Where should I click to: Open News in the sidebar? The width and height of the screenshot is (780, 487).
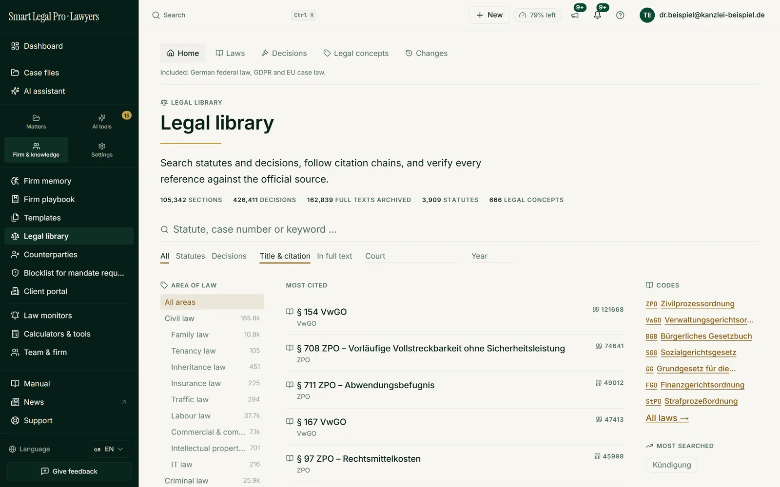tap(69, 402)
